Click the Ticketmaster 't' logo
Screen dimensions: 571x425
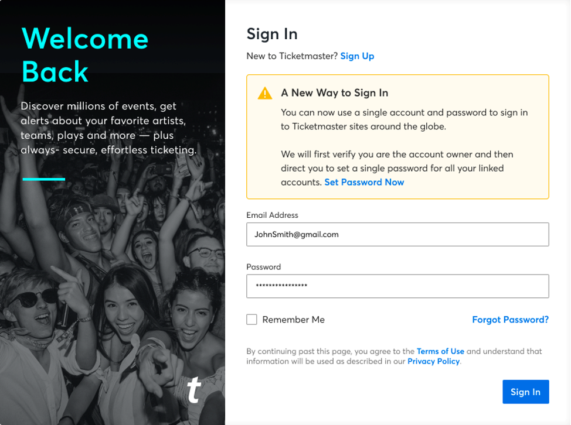point(193,390)
